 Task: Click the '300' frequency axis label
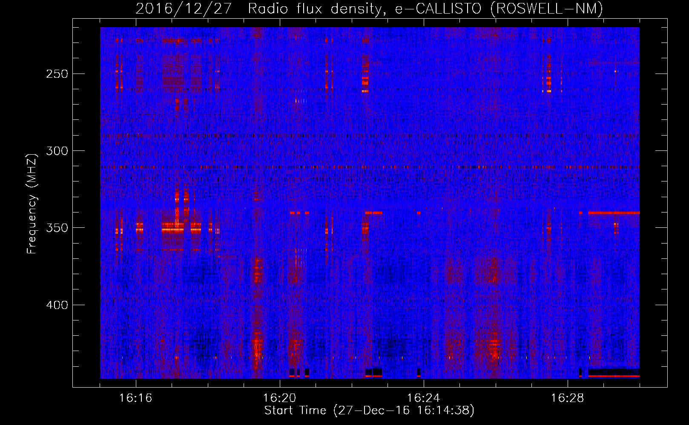[x=57, y=151]
